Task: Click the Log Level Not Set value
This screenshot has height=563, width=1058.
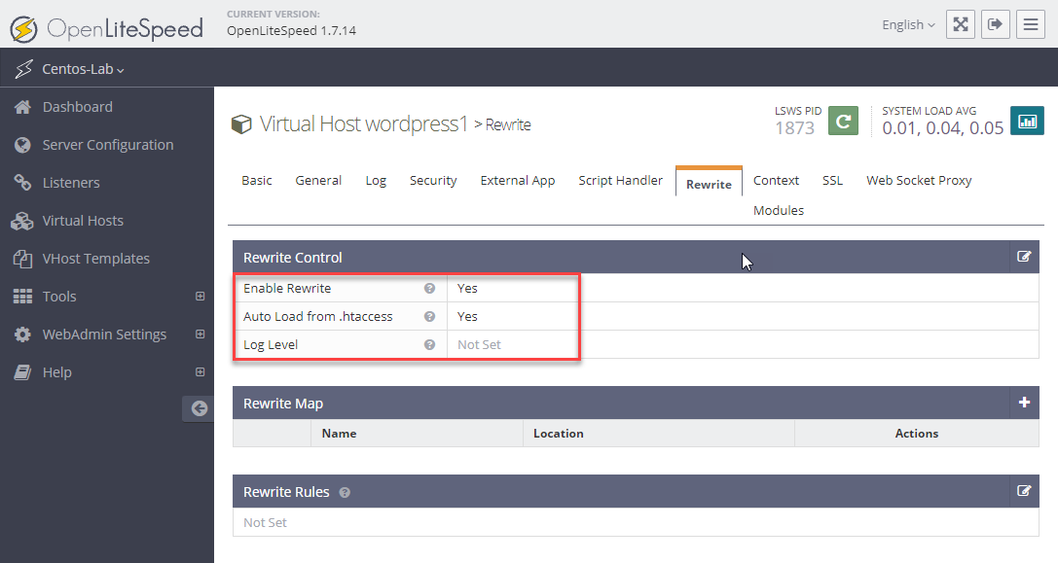Action: click(479, 344)
